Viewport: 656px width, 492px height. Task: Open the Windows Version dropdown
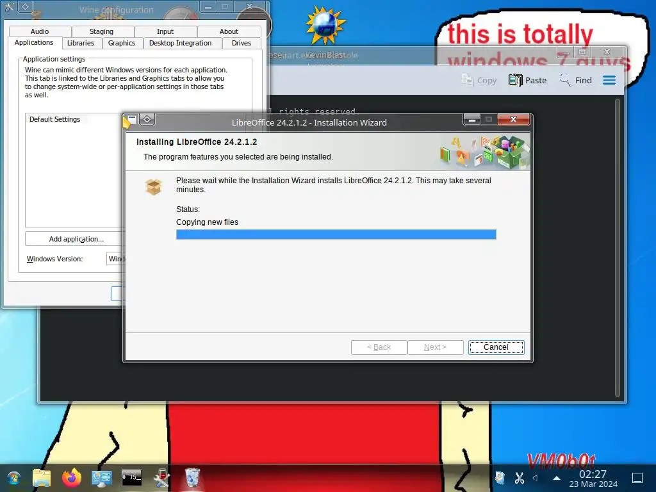point(117,259)
